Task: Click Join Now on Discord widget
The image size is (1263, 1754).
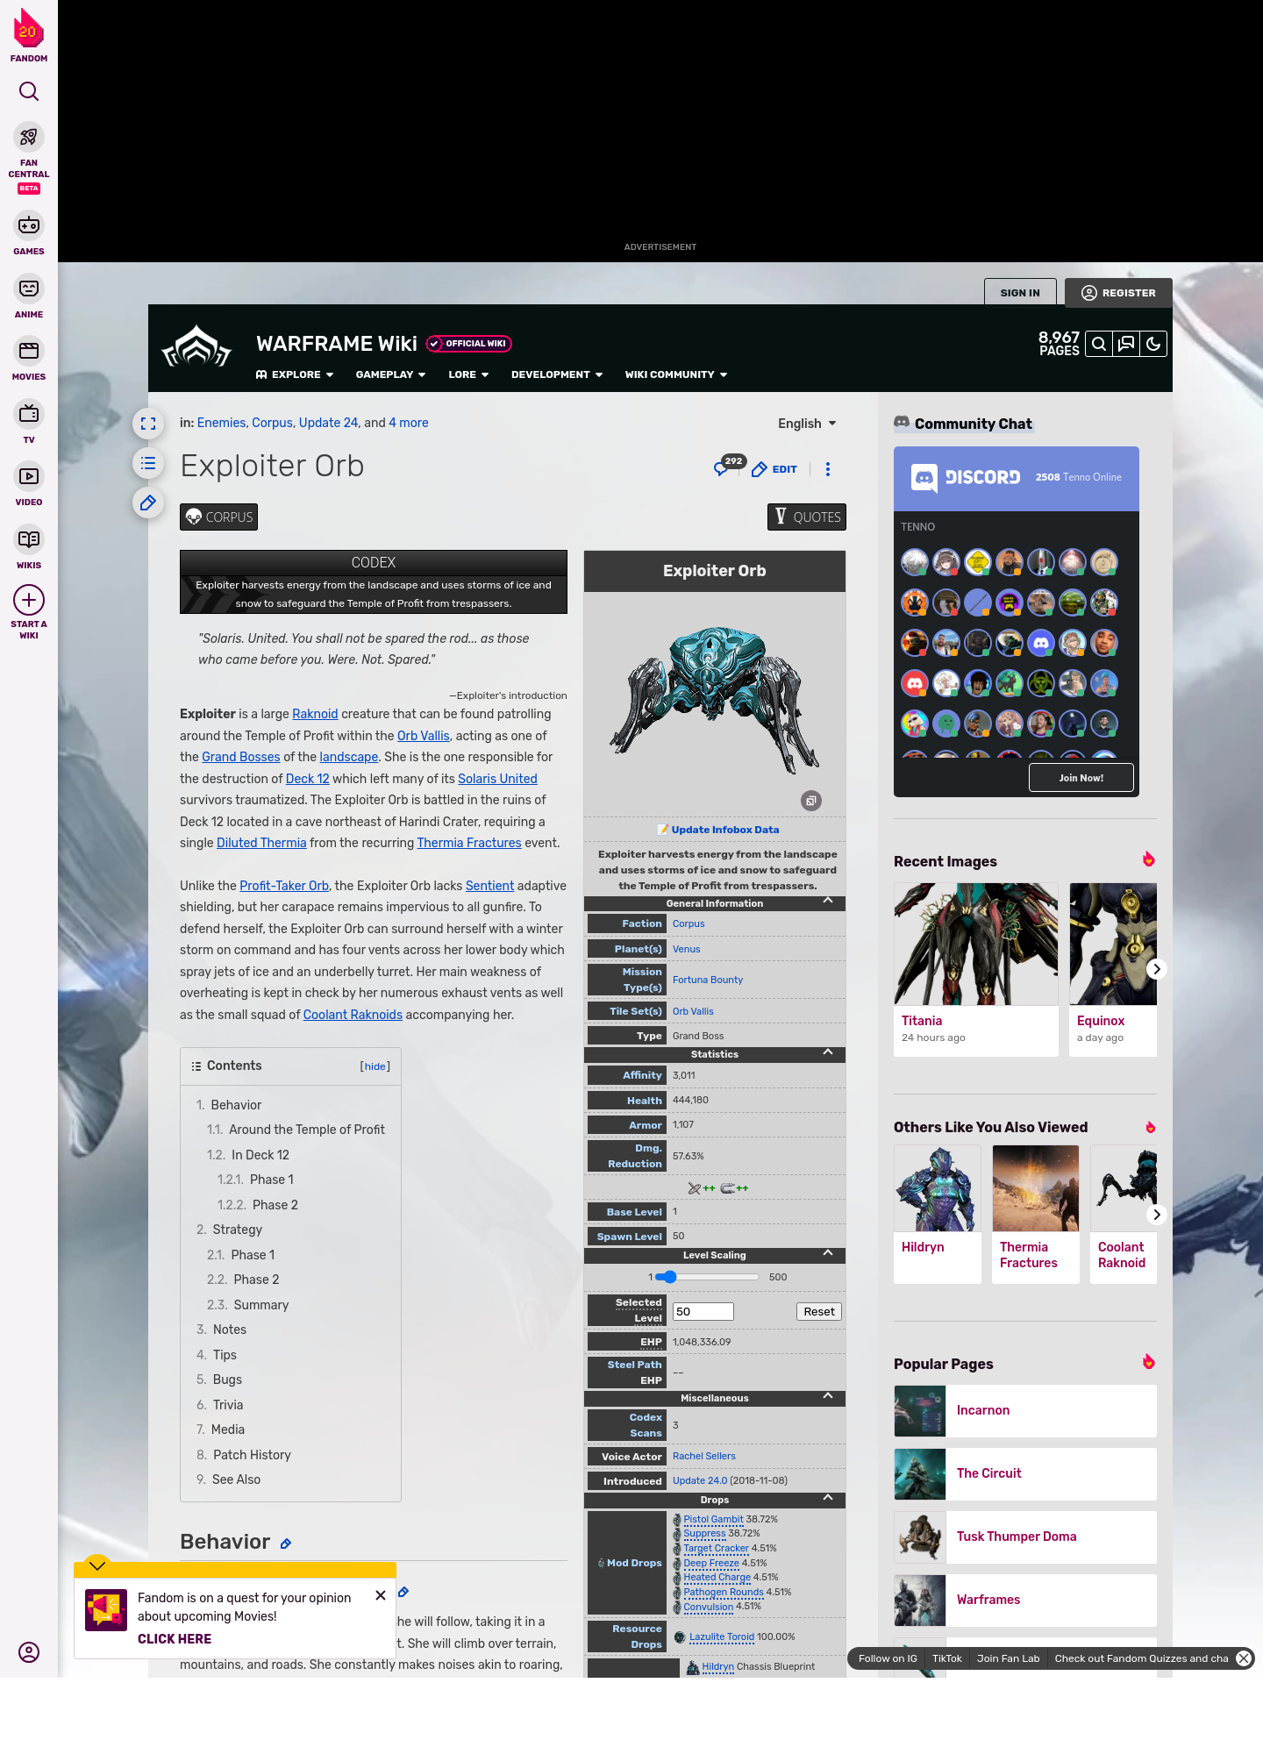Action: (1081, 778)
